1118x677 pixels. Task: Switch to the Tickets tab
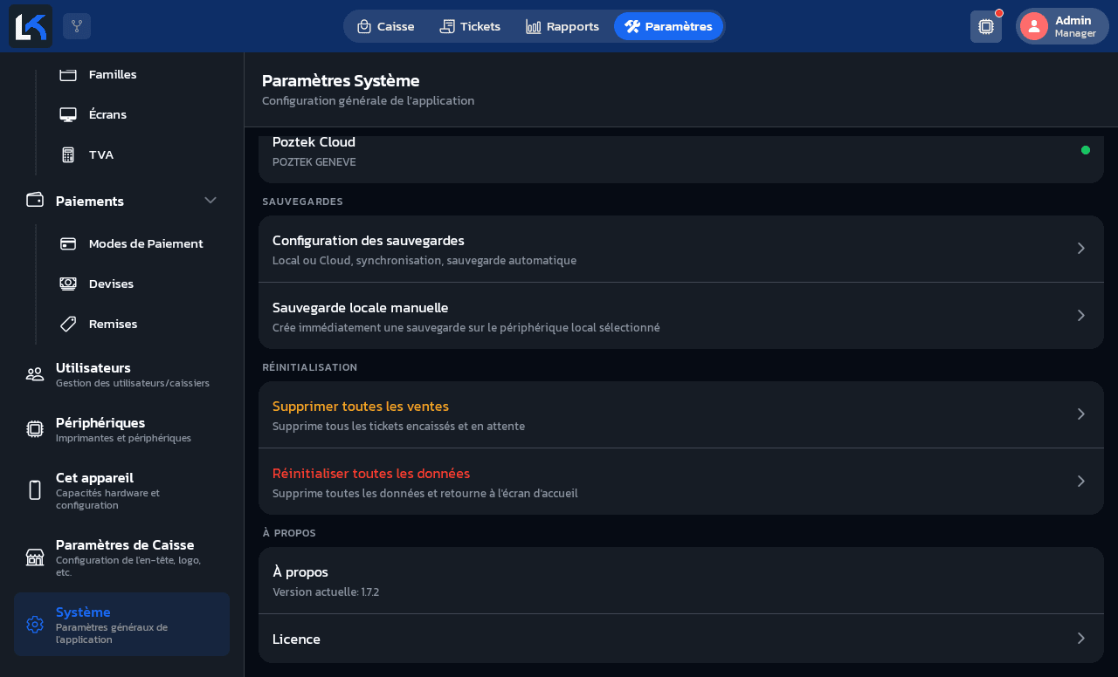[x=470, y=26]
